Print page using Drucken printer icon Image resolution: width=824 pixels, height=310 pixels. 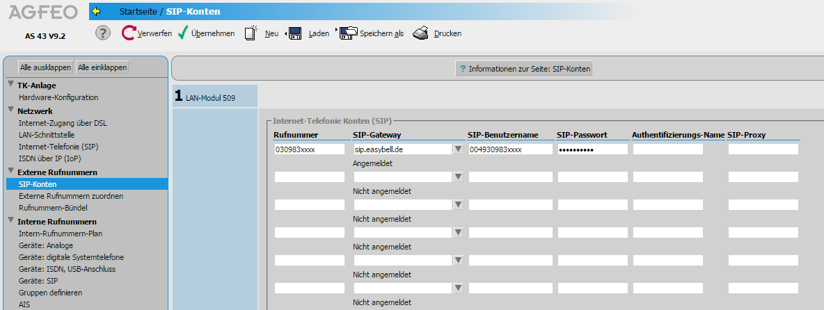tap(420, 33)
